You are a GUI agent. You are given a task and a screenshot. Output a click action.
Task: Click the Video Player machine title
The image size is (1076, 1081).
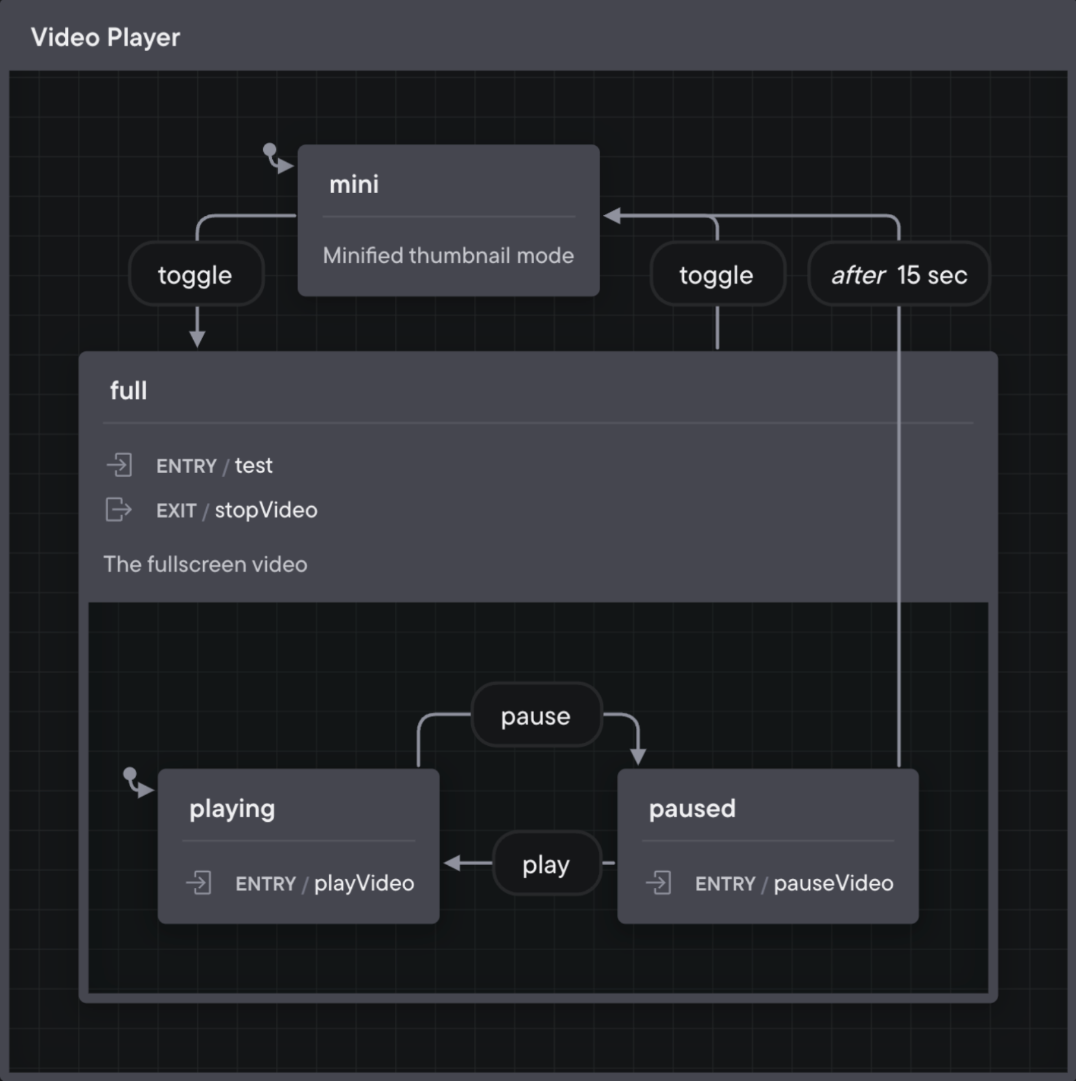[106, 38]
